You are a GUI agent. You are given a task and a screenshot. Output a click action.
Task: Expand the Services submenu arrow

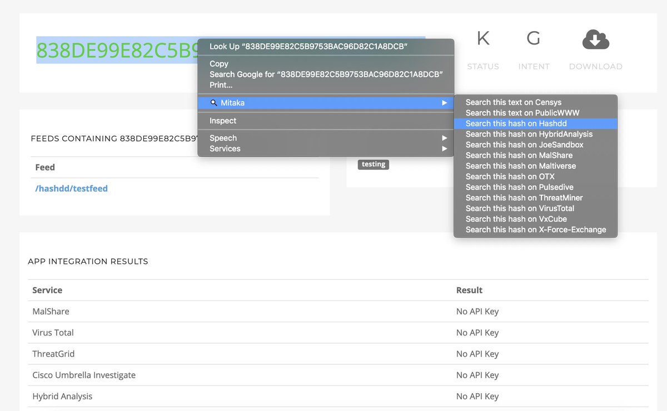pyautogui.click(x=444, y=148)
